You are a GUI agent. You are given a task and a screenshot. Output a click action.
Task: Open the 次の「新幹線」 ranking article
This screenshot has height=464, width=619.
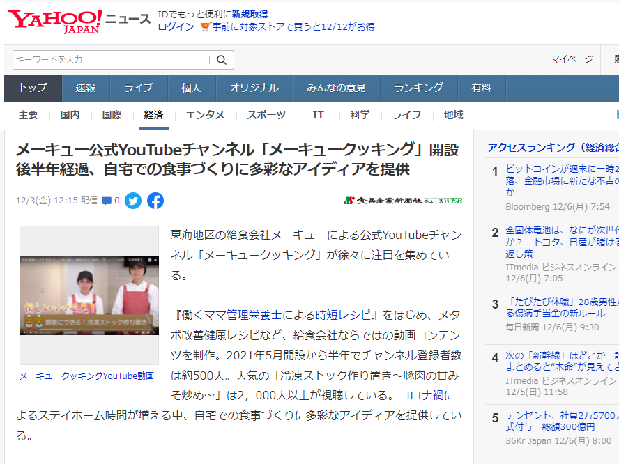click(562, 361)
